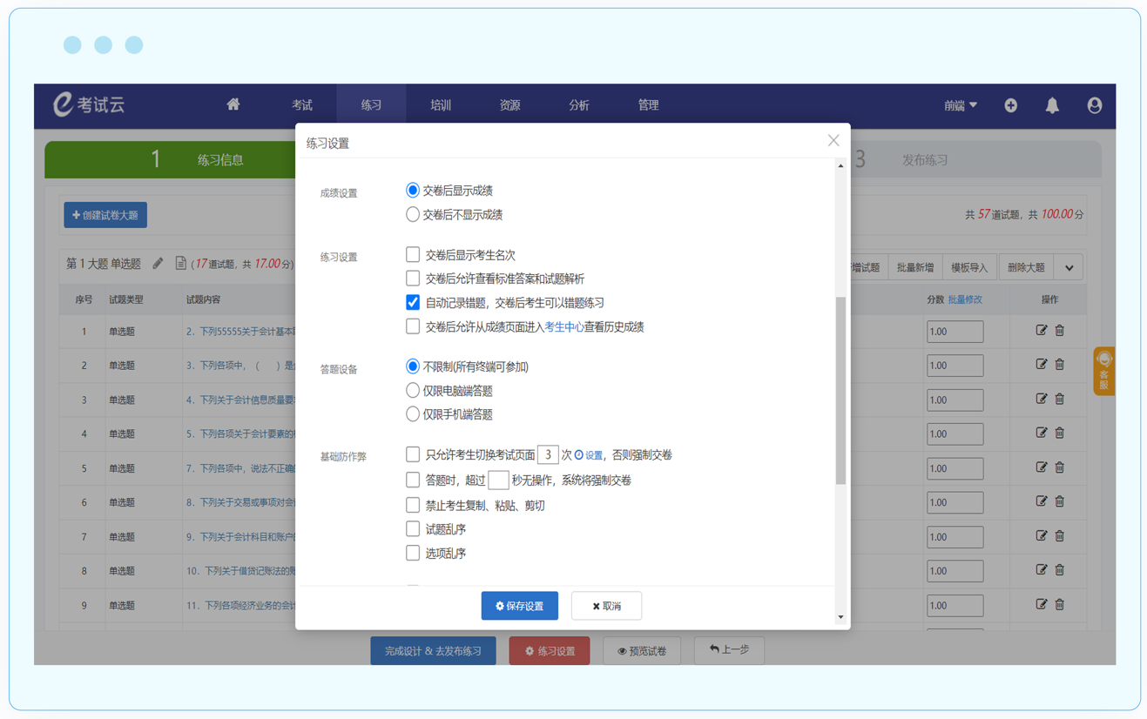Viewport: 1147px width, 719px height.
Task: Enable 试题乱序 checkbox
Action: (413, 529)
